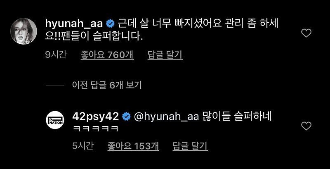This screenshot has height=169, width=330.
Task: Like hyunah_aa's comment with the heart icon
Action: click(x=306, y=33)
